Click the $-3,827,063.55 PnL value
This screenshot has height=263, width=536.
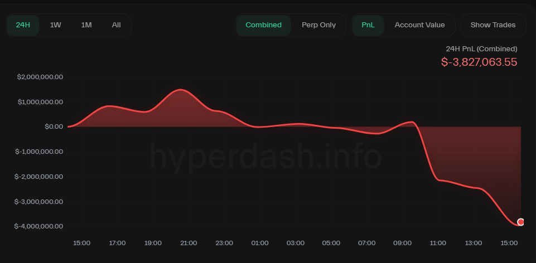coord(479,62)
